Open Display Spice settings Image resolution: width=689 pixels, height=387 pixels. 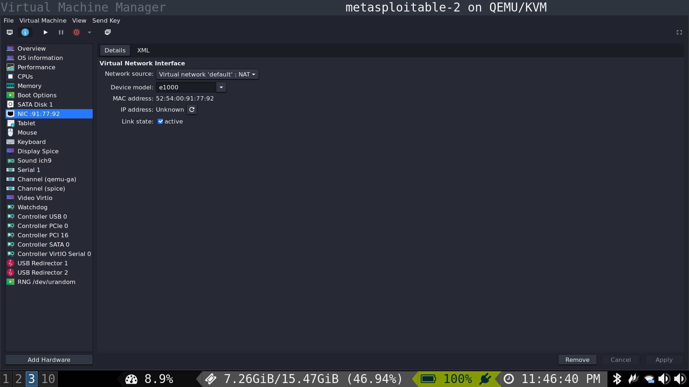(49, 151)
